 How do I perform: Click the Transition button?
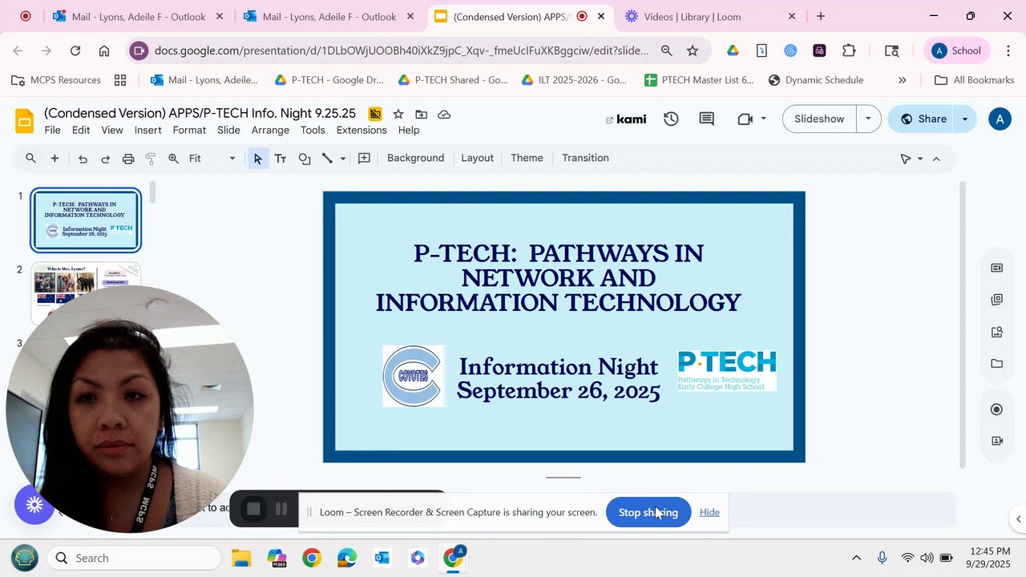[x=585, y=158]
